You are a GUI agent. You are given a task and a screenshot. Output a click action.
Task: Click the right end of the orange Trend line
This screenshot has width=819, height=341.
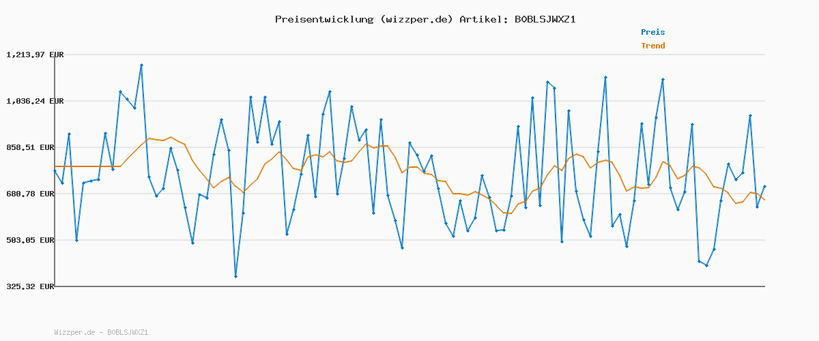pyautogui.click(x=764, y=200)
